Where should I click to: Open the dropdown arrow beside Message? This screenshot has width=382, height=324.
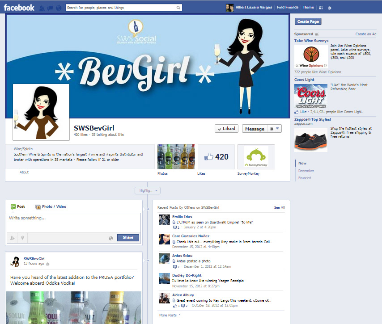pyautogui.click(x=277, y=129)
